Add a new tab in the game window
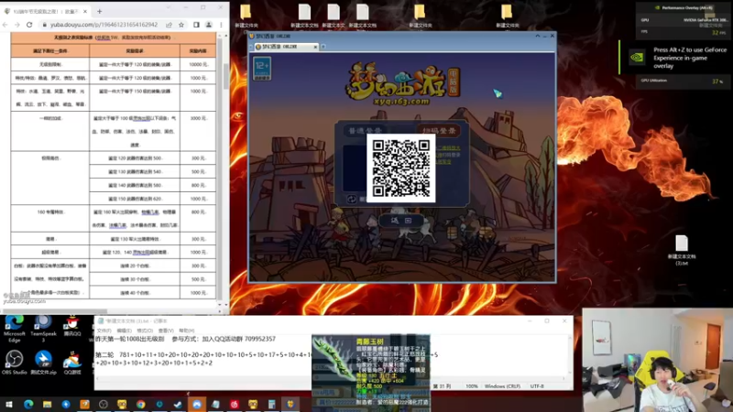The height and width of the screenshot is (412, 733). click(x=323, y=47)
